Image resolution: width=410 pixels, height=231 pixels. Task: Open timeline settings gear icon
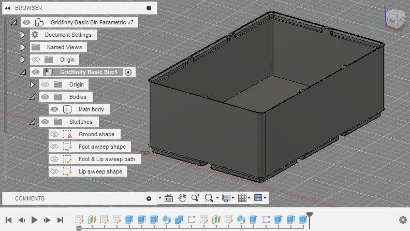[403, 220]
